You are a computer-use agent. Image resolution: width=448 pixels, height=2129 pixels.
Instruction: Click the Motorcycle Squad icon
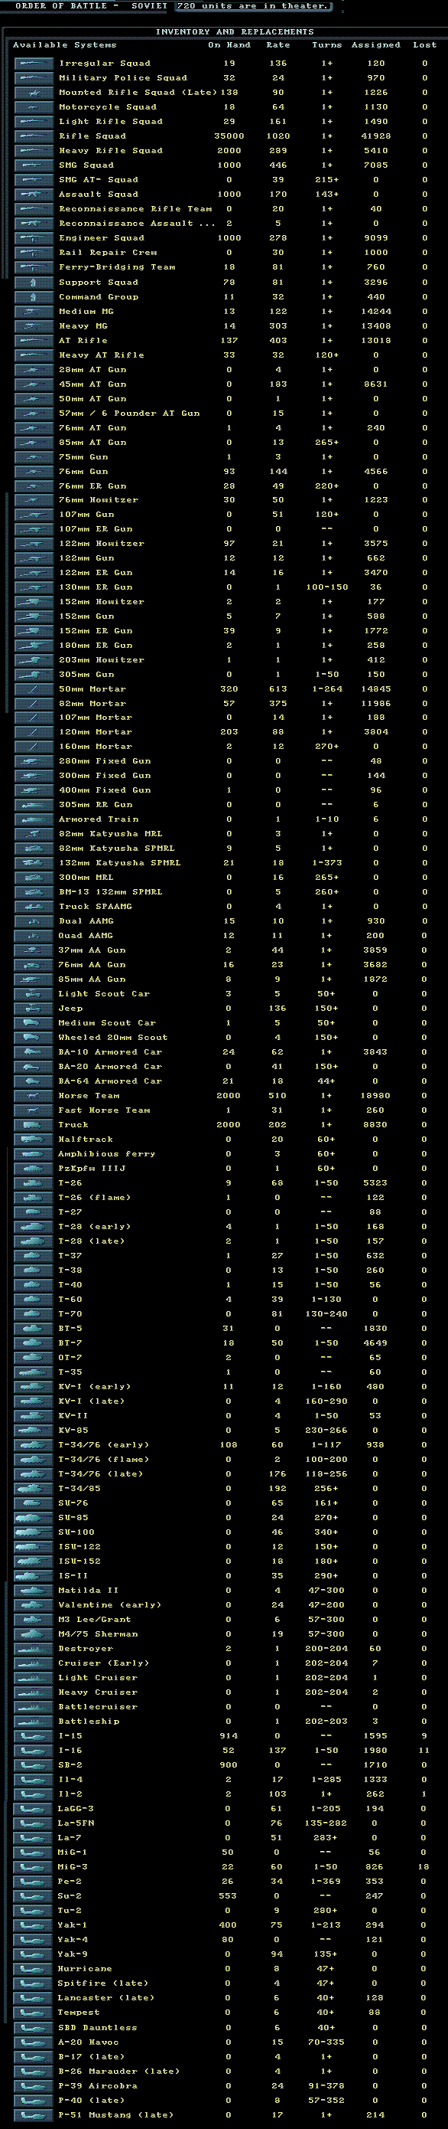tap(34, 107)
